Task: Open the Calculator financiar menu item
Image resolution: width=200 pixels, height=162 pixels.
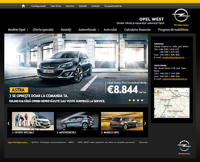Action: (x=137, y=30)
